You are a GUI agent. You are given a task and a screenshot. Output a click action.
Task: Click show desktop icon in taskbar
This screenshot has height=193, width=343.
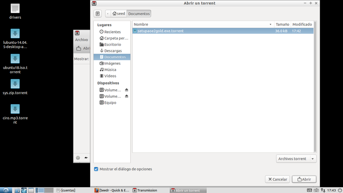tap(31, 190)
